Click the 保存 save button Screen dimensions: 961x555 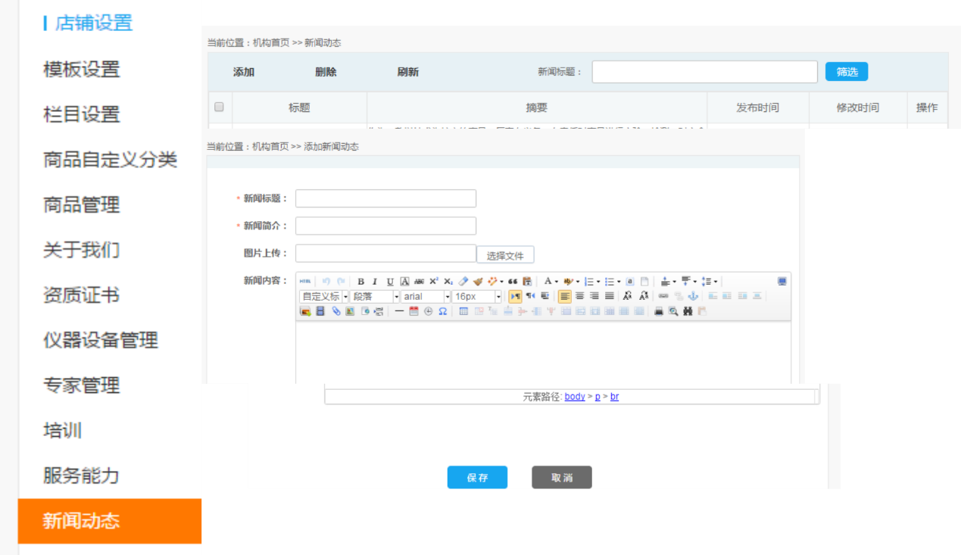coord(477,477)
